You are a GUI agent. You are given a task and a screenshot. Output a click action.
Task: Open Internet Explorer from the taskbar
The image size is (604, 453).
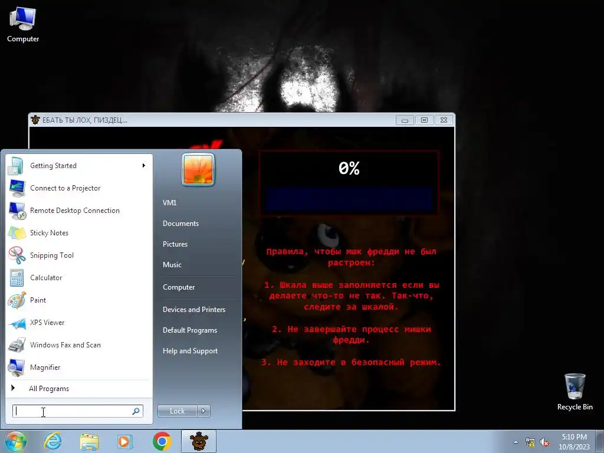tap(52, 441)
